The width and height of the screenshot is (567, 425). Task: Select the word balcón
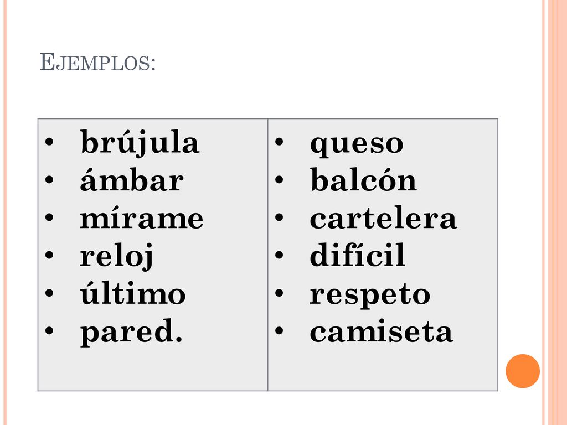click(363, 179)
